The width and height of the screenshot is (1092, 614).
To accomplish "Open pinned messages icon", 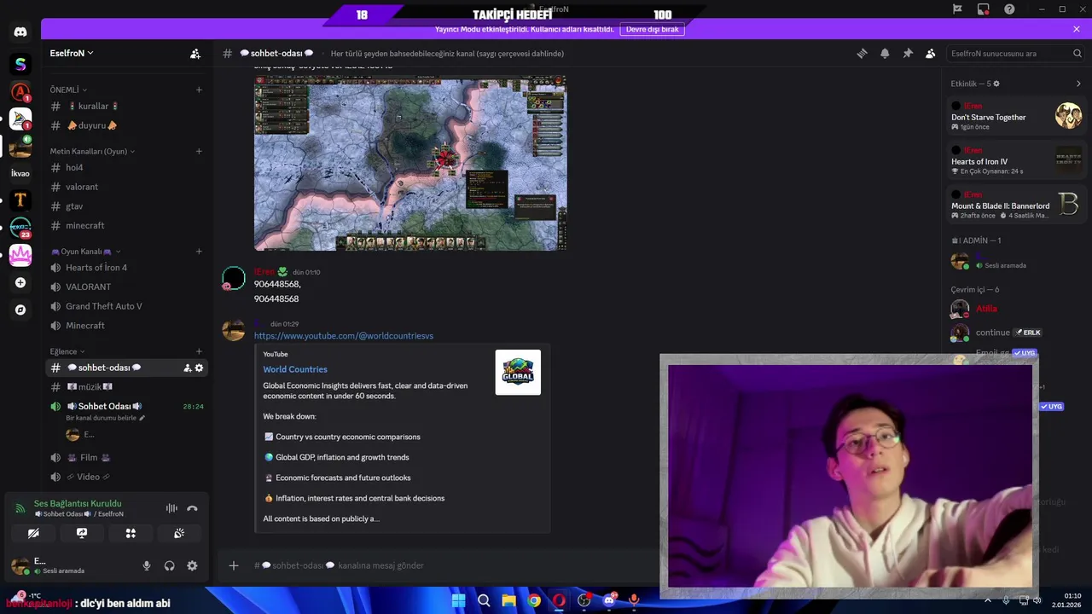I will (x=908, y=53).
